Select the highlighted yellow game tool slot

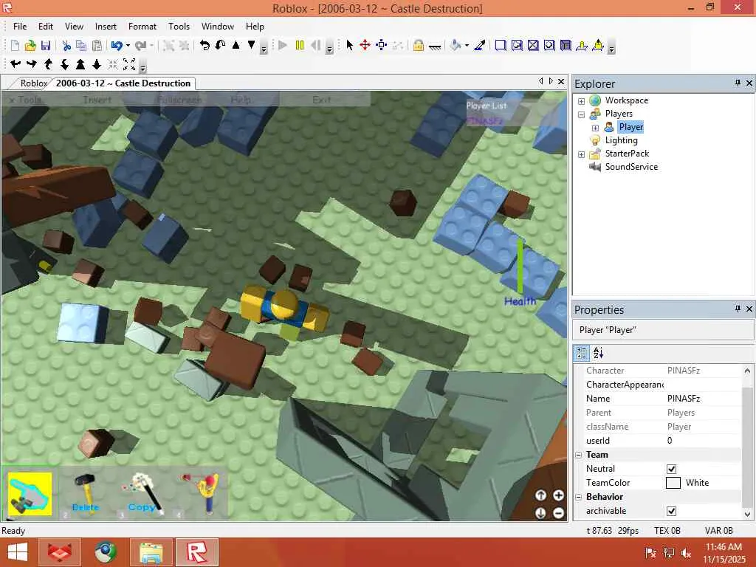(30, 494)
